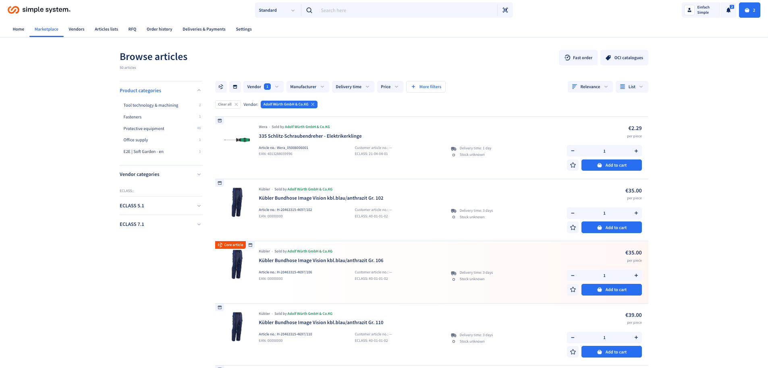
Task: Favorite the Wera Schlitz-Schraubendreher with star icon
Action: point(573,165)
